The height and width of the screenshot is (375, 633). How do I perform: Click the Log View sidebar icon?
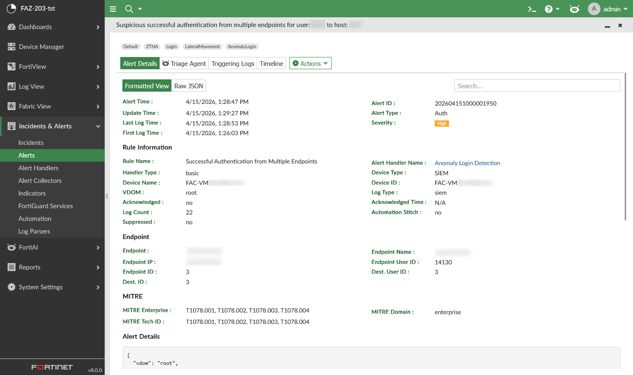[11, 87]
